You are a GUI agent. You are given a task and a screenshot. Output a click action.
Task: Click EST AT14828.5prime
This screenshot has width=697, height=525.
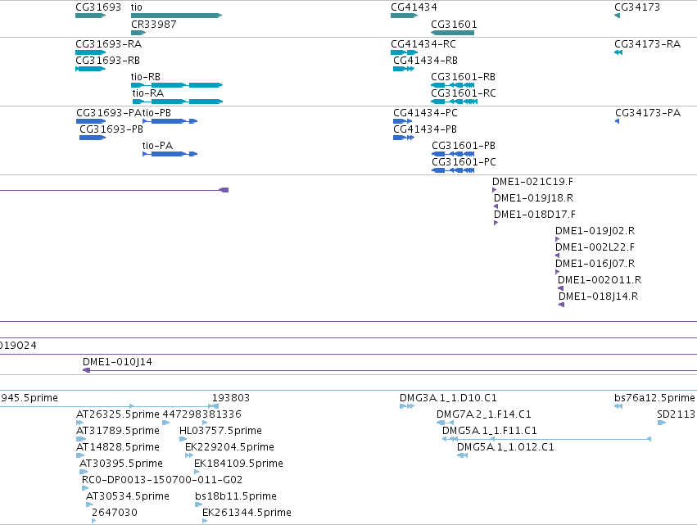(118, 448)
